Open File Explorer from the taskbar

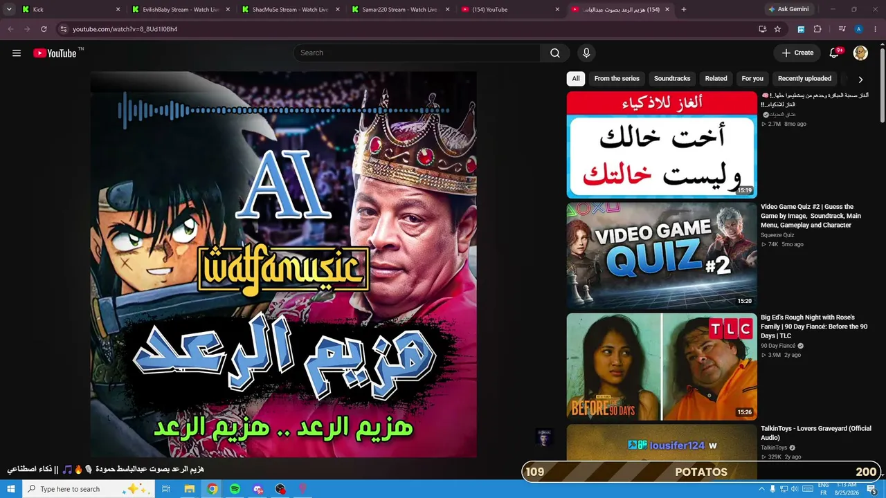(189, 489)
